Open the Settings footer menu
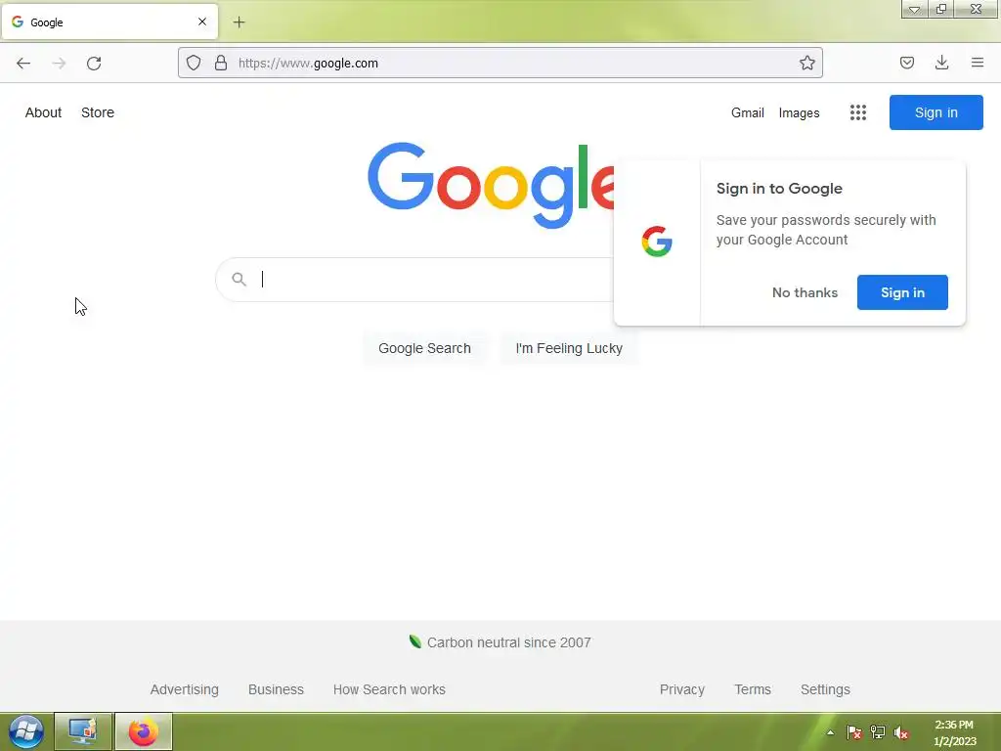 (x=825, y=689)
